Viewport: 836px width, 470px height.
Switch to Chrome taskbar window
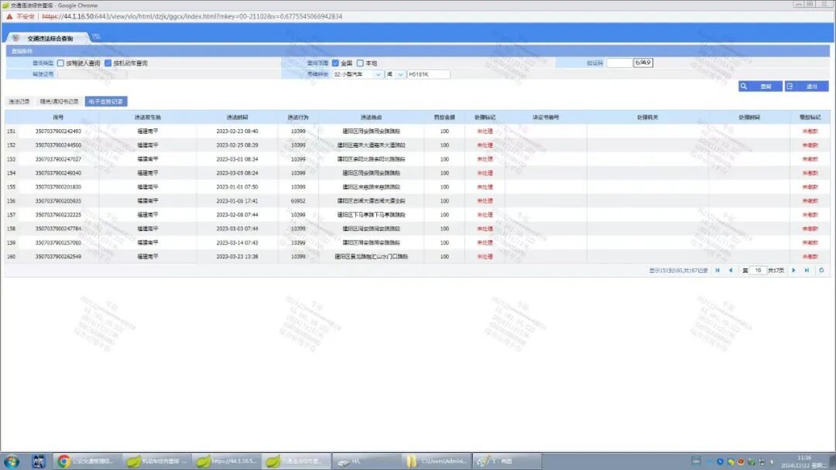point(87,461)
